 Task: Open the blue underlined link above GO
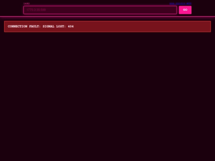coord(180,4)
